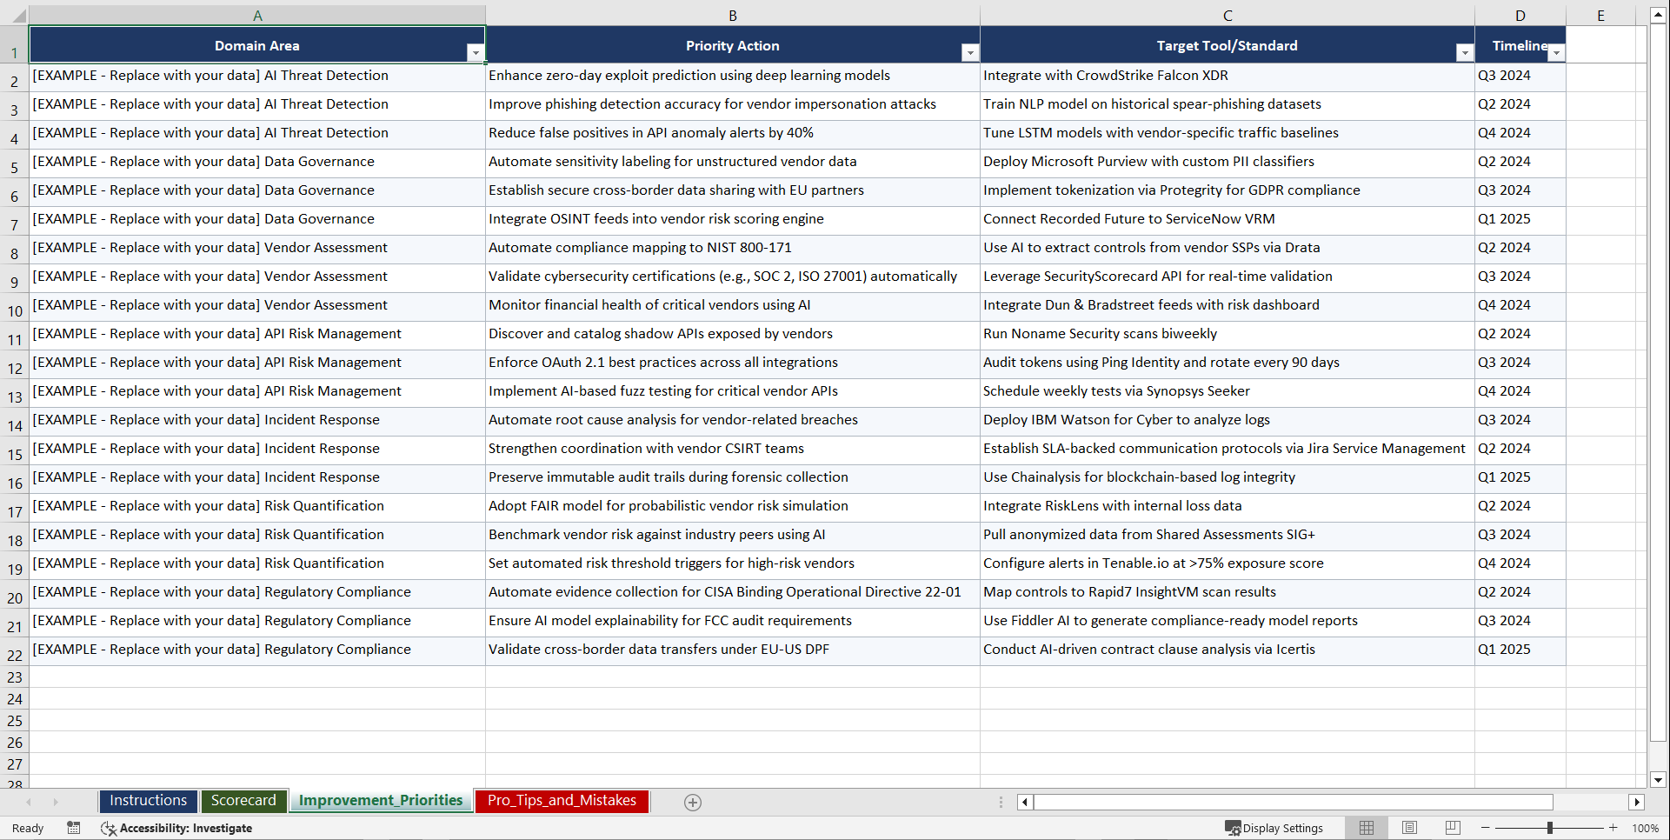Click the zoom percentage label showing 100%
Screen dimensions: 1670x840
coord(1646,828)
